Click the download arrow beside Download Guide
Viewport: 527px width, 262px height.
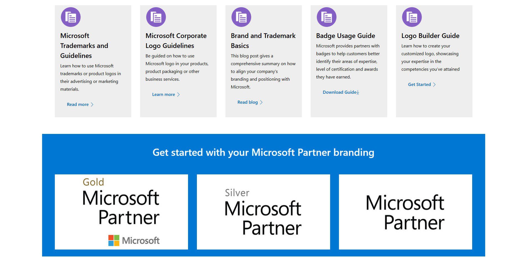pyautogui.click(x=358, y=92)
